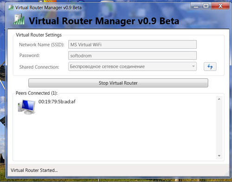Click the Password label
232x182 pixels.
pos(30,55)
